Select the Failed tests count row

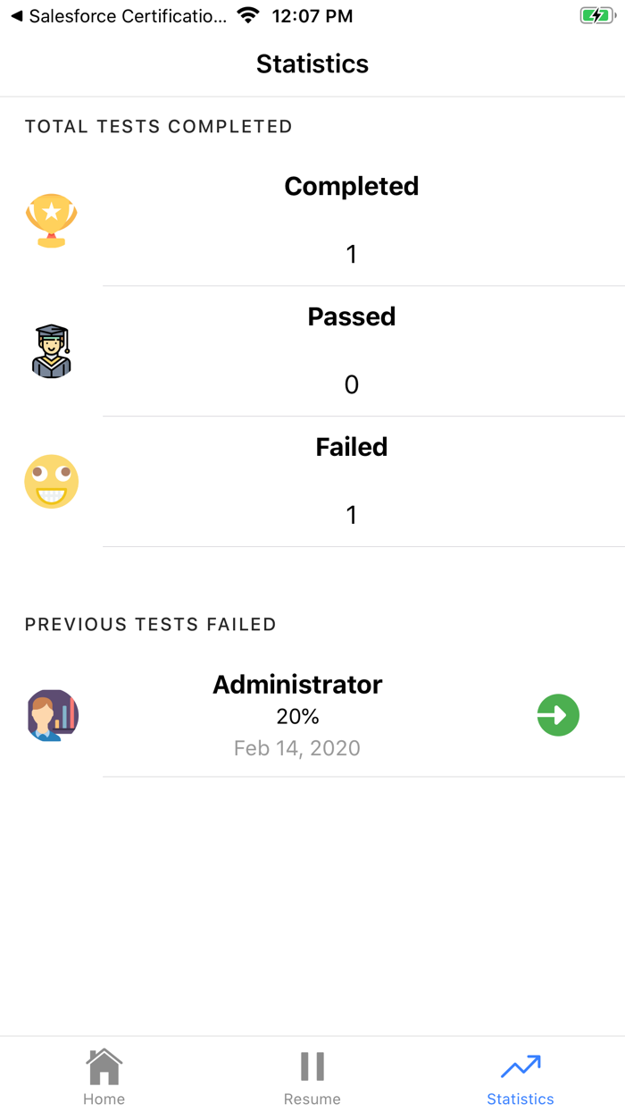352,482
